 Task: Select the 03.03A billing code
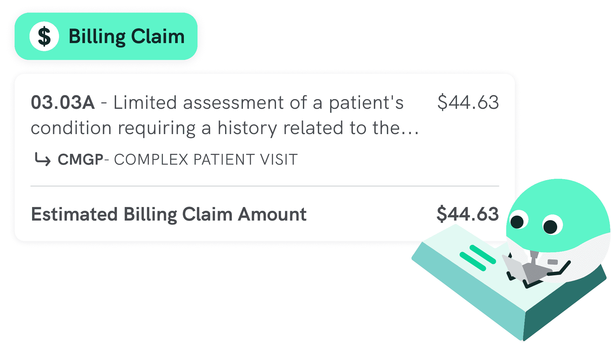click(63, 103)
